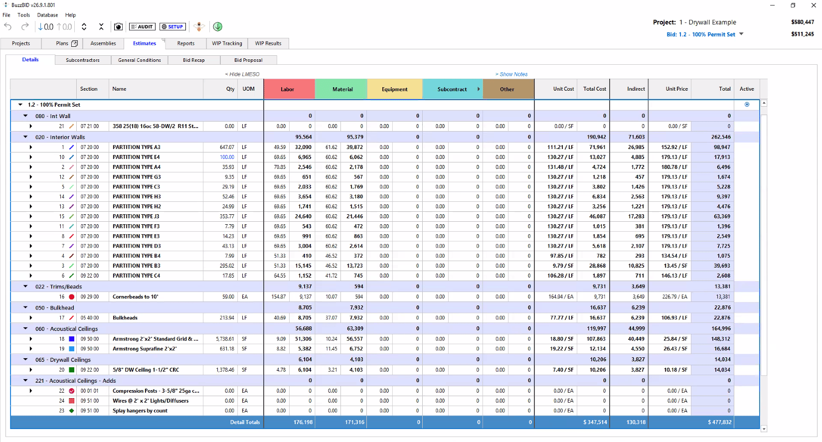The image size is (822, 442).
Task: Expand all rows with the outward double-chevron icon
Action: click(x=84, y=27)
